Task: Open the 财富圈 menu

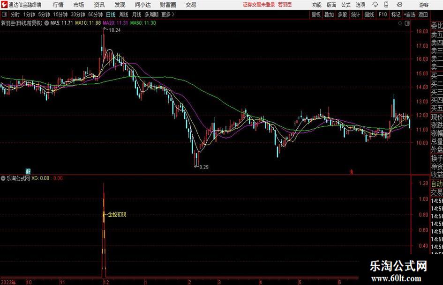Action: (168, 5)
